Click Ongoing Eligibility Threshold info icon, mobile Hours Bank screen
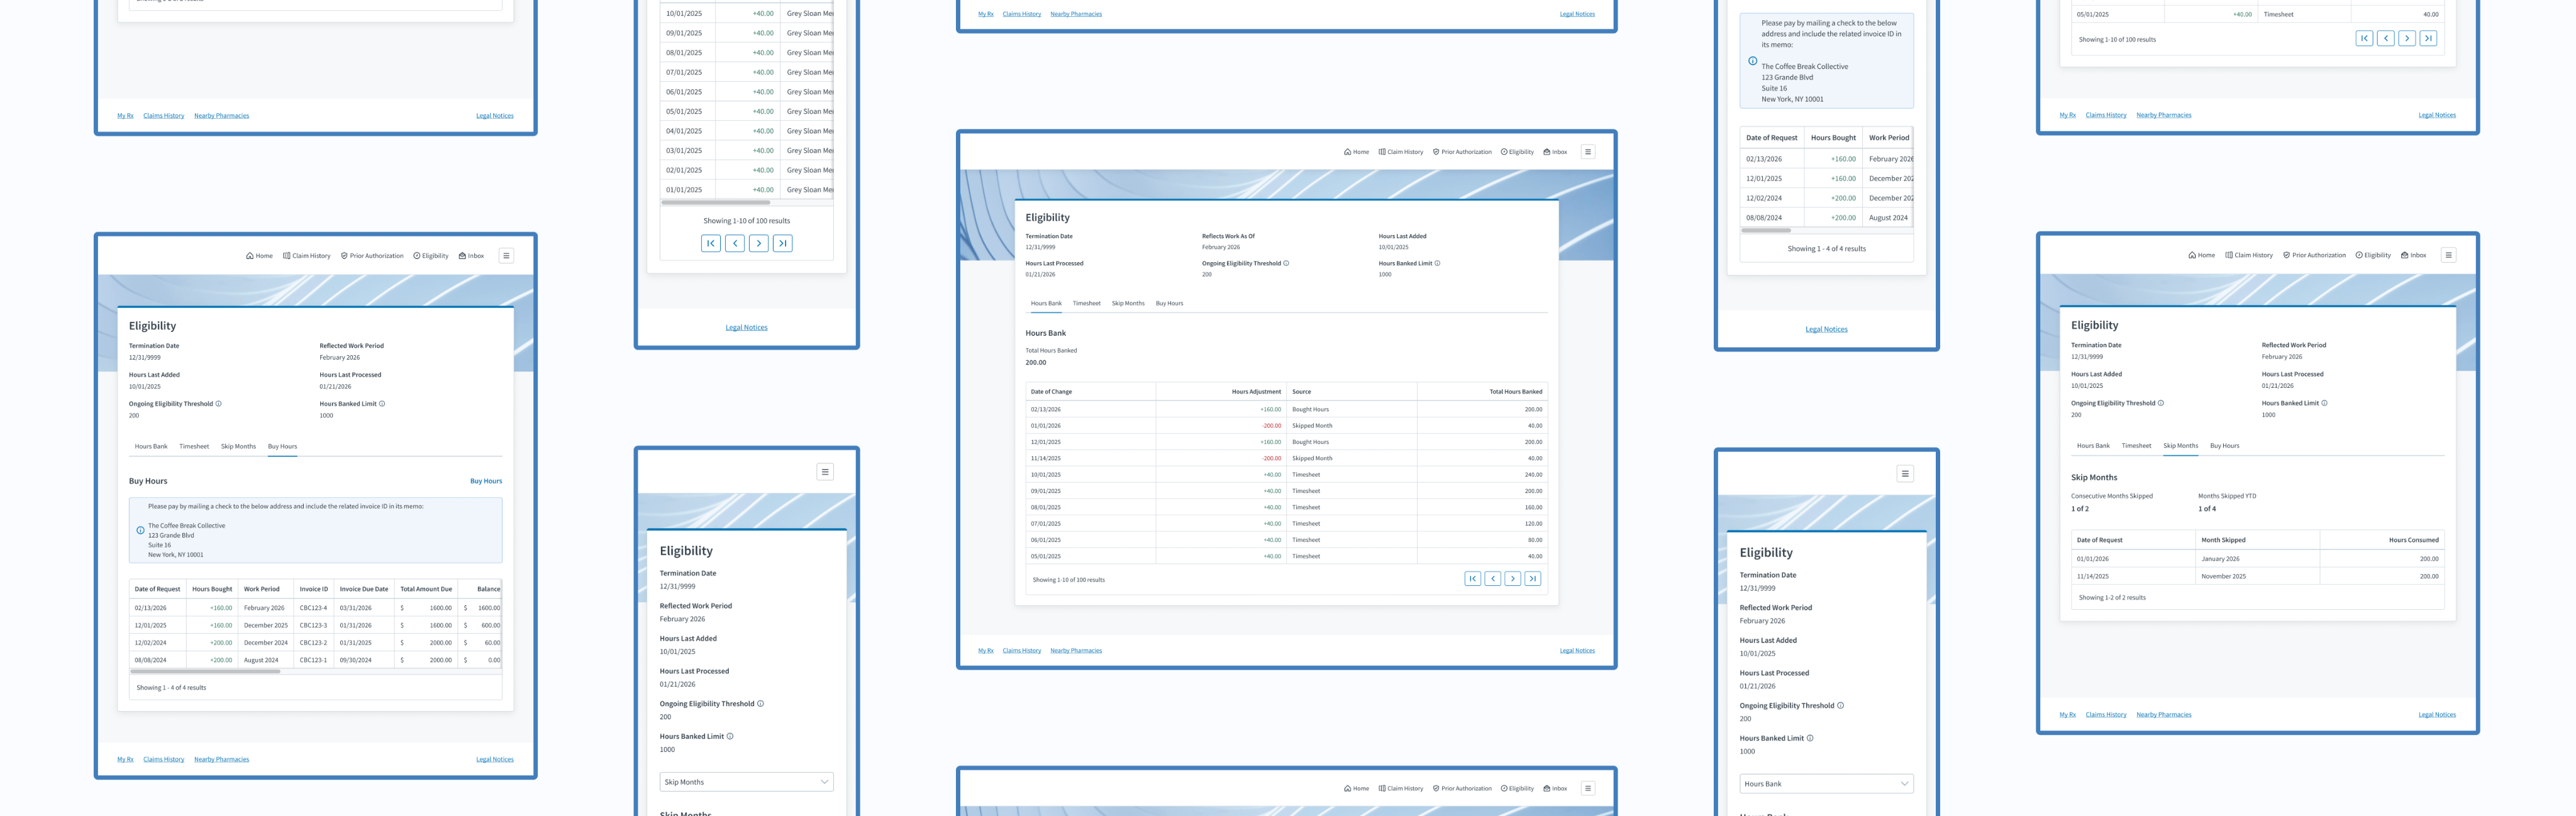2576x816 pixels. click(1840, 706)
